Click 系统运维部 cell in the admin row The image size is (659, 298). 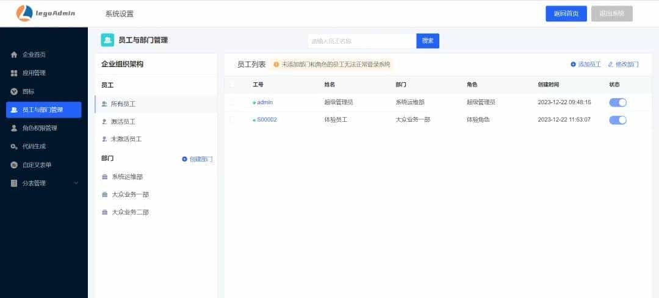click(x=410, y=102)
